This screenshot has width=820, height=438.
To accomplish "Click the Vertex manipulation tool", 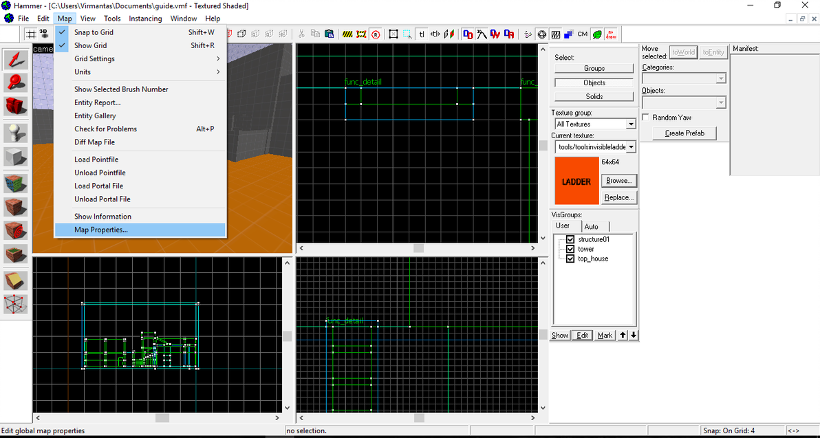I will pyautogui.click(x=16, y=303).
